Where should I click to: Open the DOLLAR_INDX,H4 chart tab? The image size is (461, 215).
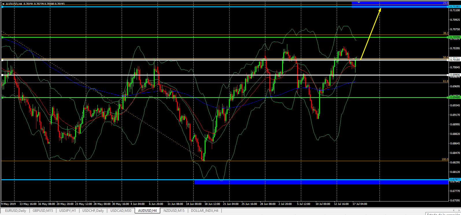205,211
